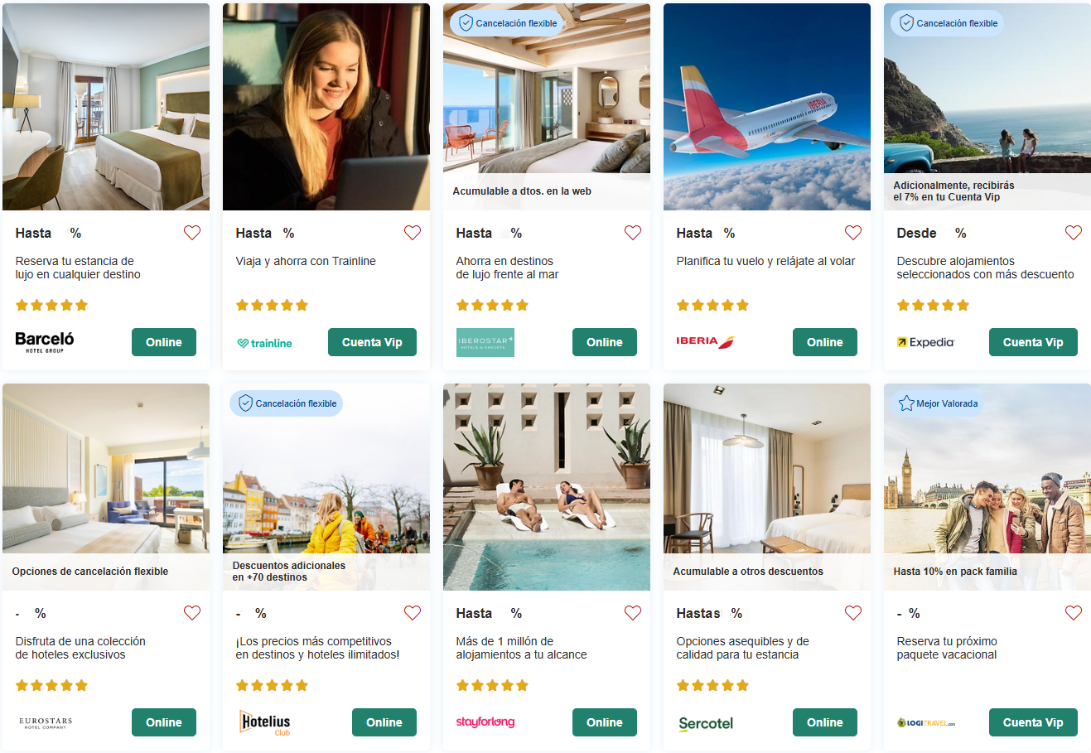Click the trainline brand logo
Viewport: 1091px width, 753px height.
[265, 343]
